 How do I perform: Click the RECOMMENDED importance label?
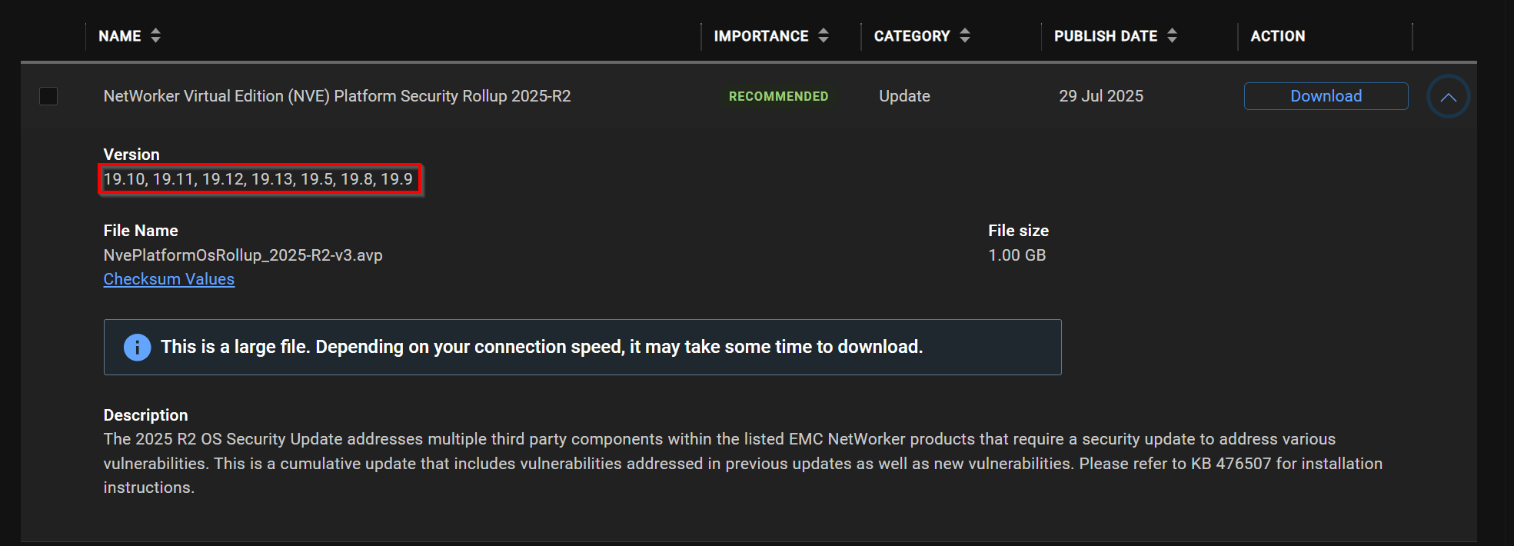[778, 96]
